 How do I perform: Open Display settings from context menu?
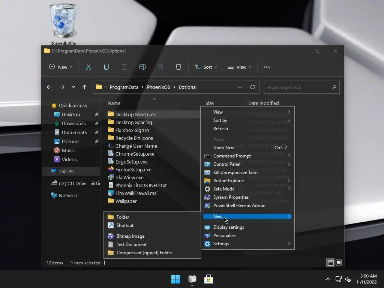click(247, 227)
